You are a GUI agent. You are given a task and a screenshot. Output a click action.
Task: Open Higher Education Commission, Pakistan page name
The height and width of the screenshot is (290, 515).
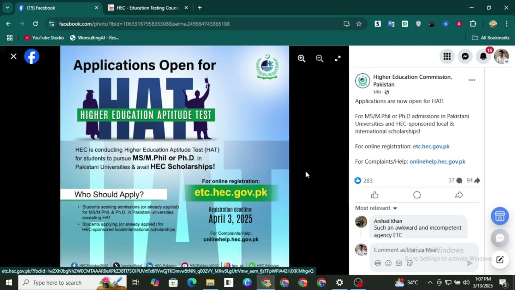coord(412,81)
